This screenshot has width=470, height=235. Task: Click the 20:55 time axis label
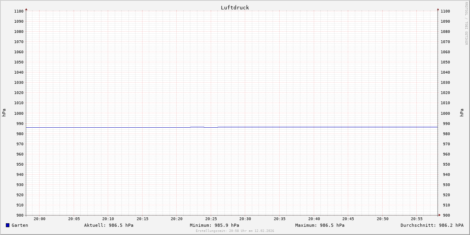417,219
